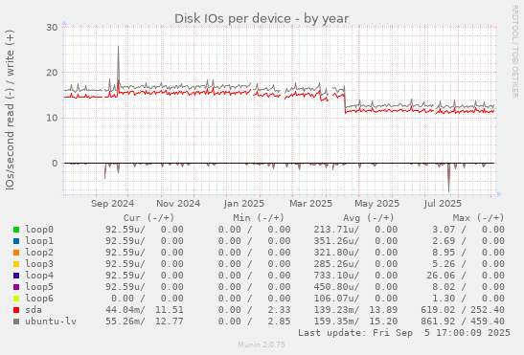Select the loop4 legend label
The image size is (524, 355).
pos(39,276)
